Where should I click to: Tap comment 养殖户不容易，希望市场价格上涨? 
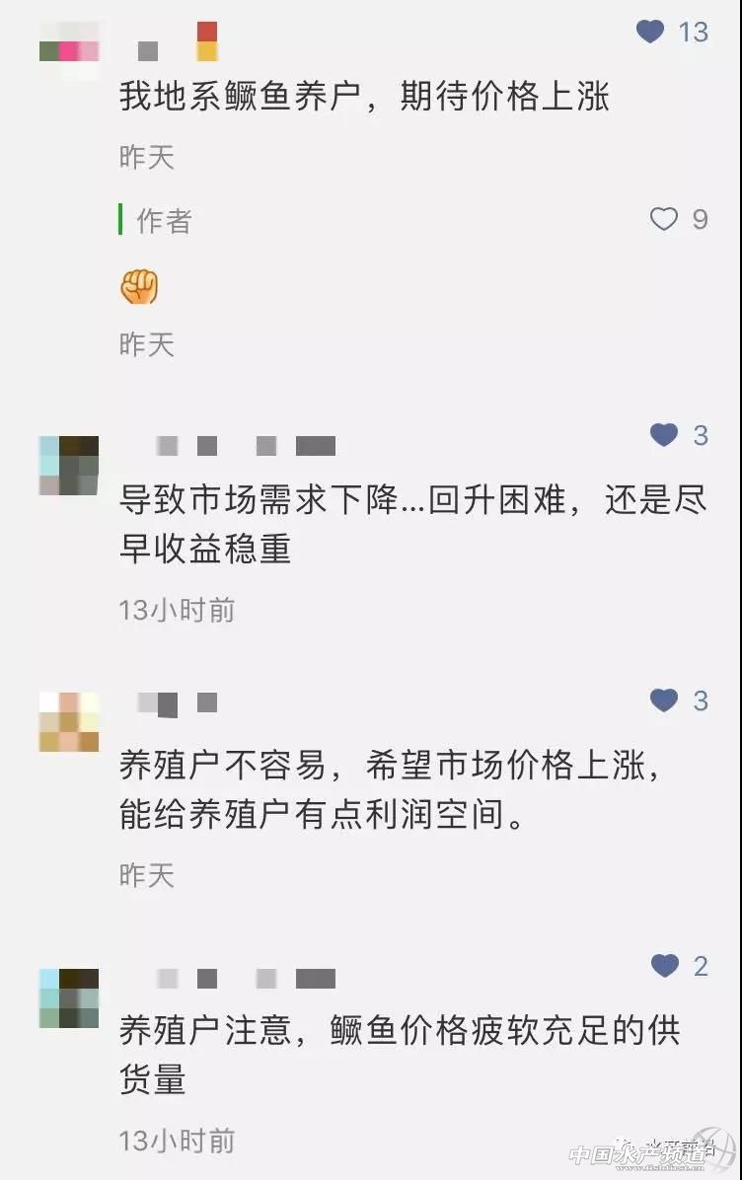pos(391,788)
